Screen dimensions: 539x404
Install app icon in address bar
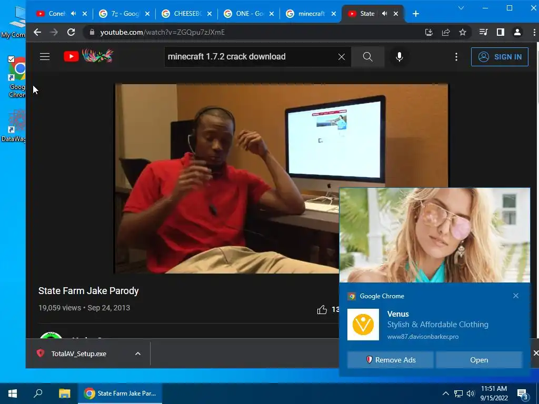click(428, 32)
